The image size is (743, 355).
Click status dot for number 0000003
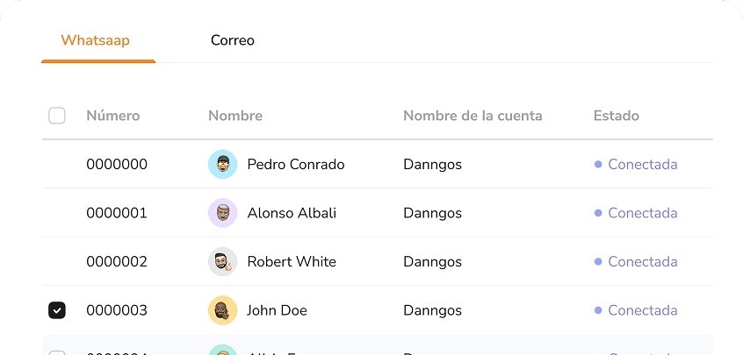pyautogui.click(x=598, y=310)
